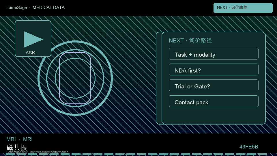
Task: Open the Contact pack entry
Action: point(214,101)
